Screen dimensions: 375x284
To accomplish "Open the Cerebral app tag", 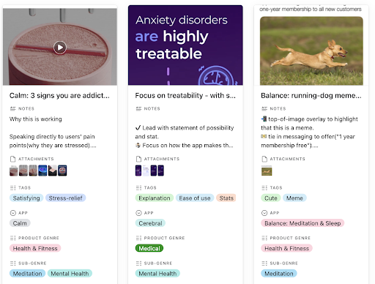I will (x=150, y=223).
